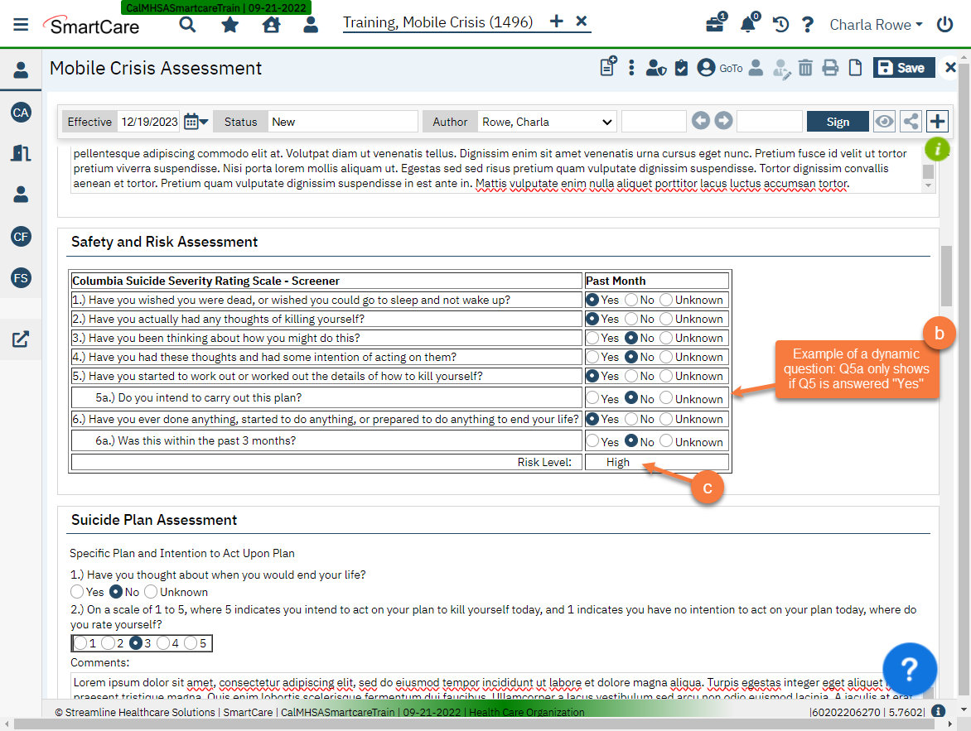Open the search tool in the top bar
This screenshot has height=731, width=971.
[187, 25]
